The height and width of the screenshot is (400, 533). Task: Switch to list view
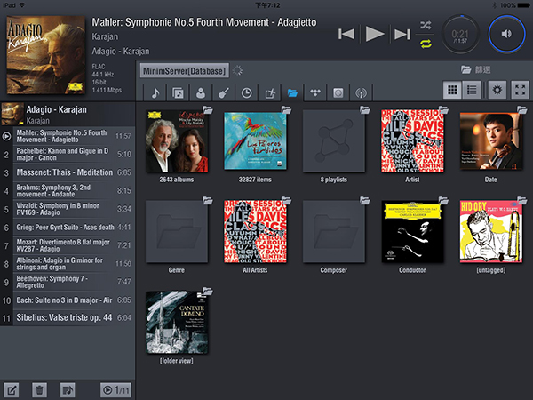[x=472, y=90]
